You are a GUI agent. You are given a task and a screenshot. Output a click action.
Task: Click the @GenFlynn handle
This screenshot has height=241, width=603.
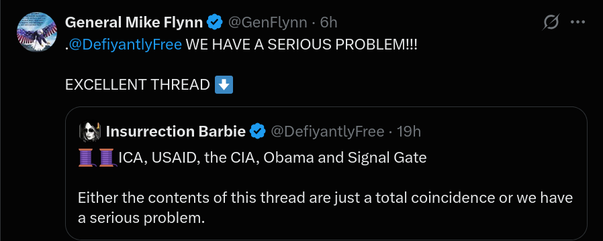pyautogui.click(x=268, y=23)
